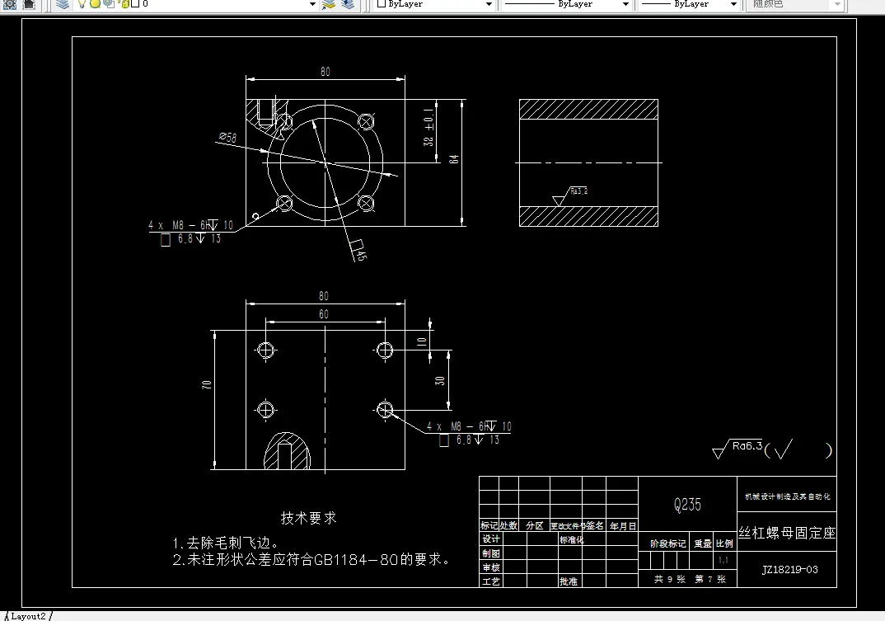885x621 pixels.
Task: Select the note '1.去除毛刺飞边。'
Action: (226, 543)
